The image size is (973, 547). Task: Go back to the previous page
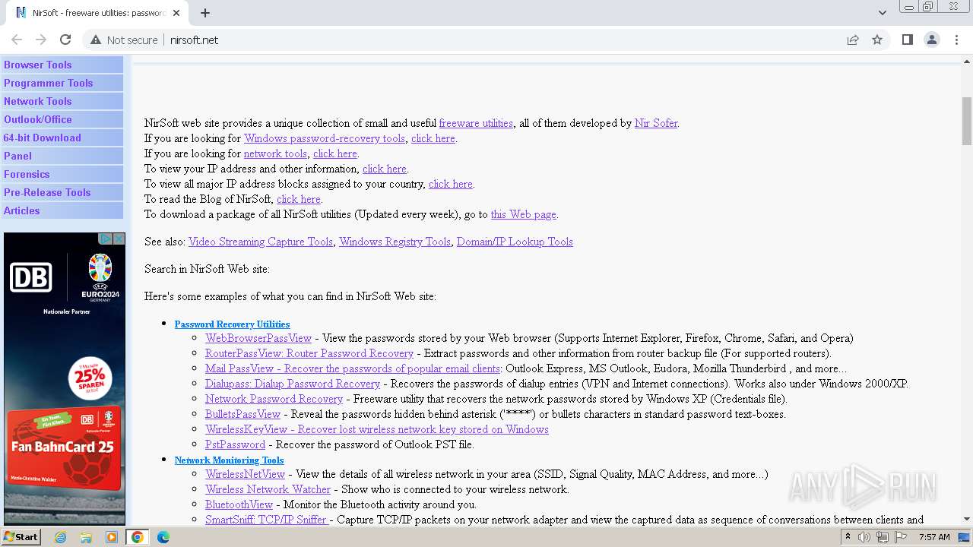pyautogui.click(x=17, y=40)
